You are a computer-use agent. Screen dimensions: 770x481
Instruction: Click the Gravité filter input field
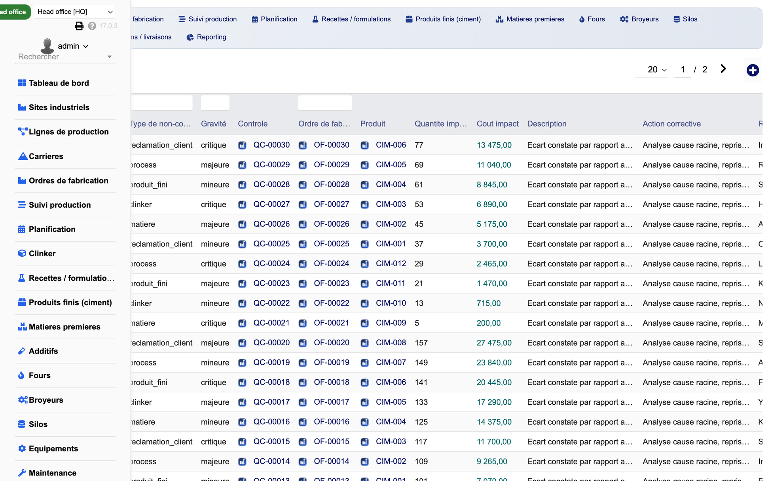point(215,103)
